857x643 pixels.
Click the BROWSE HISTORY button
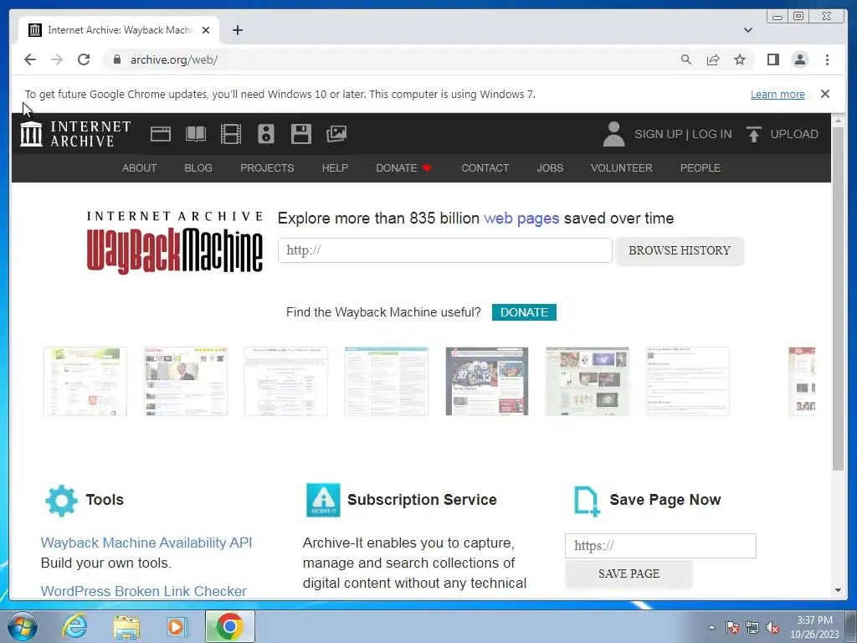click(680, 250)
